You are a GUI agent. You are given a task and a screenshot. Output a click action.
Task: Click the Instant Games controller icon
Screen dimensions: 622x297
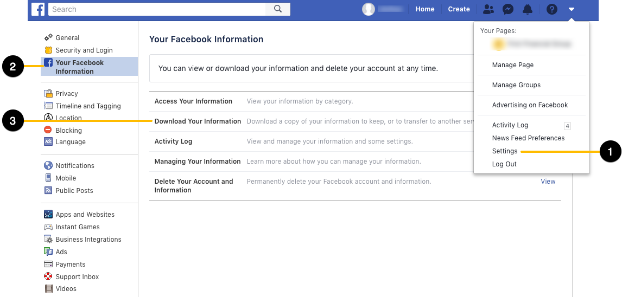(x=48, y=227)
